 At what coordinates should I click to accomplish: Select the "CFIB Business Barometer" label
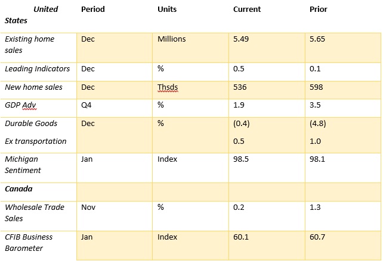click(29, 243)
